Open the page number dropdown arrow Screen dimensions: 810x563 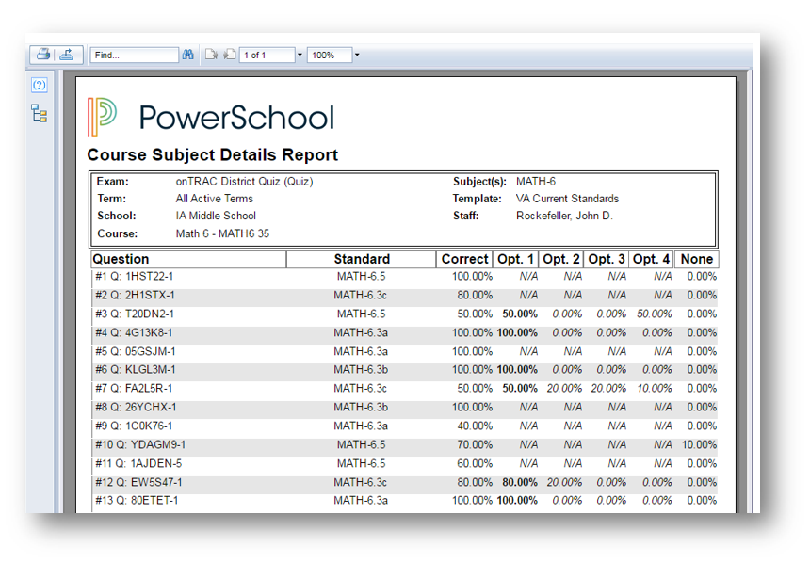300,55
